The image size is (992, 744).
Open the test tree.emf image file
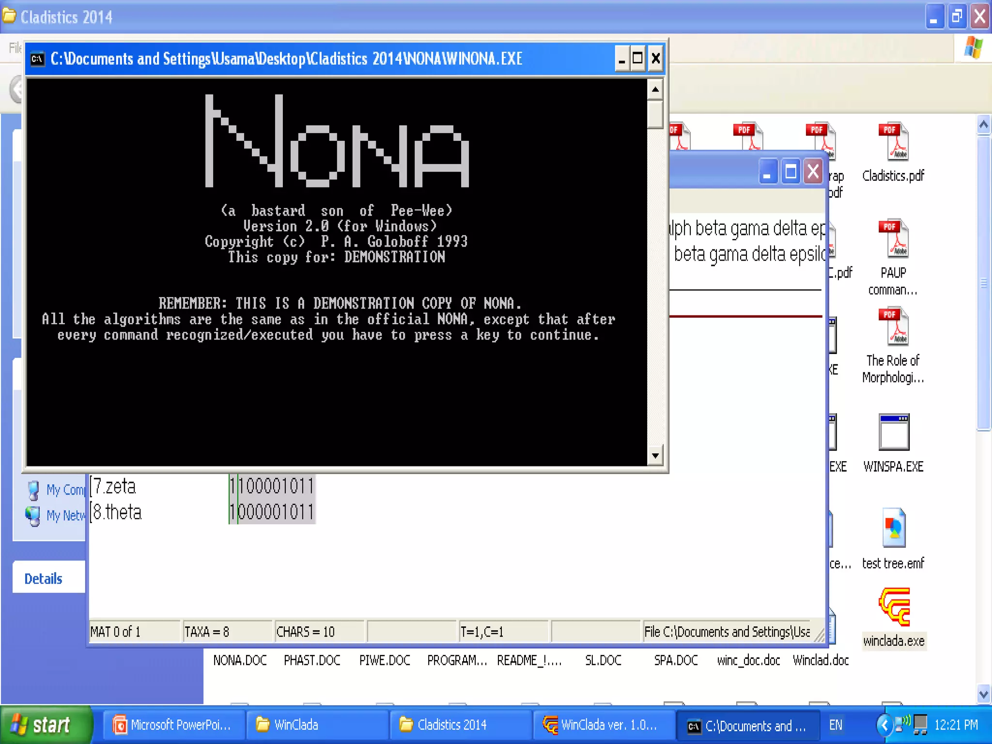click(x=893, y=528)
